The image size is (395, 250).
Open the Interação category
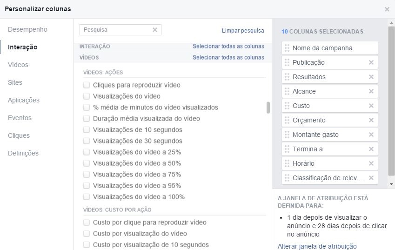tap(22, 47)
